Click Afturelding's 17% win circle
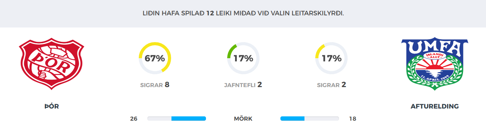The height and width of the screenshot is (131, 486). click(x=331, y=58)
